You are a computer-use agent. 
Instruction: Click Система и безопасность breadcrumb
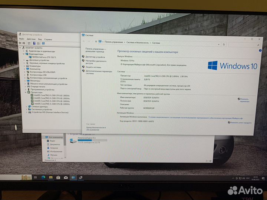click(138, 43)
